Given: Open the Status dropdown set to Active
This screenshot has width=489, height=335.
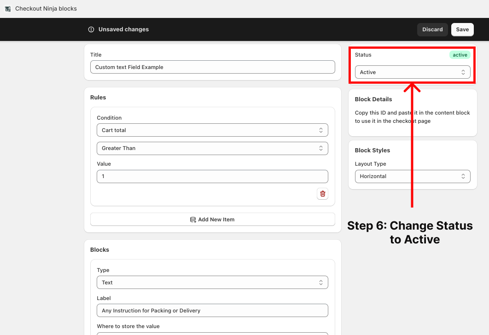Looking at the screenshot, I should point(412,72).
